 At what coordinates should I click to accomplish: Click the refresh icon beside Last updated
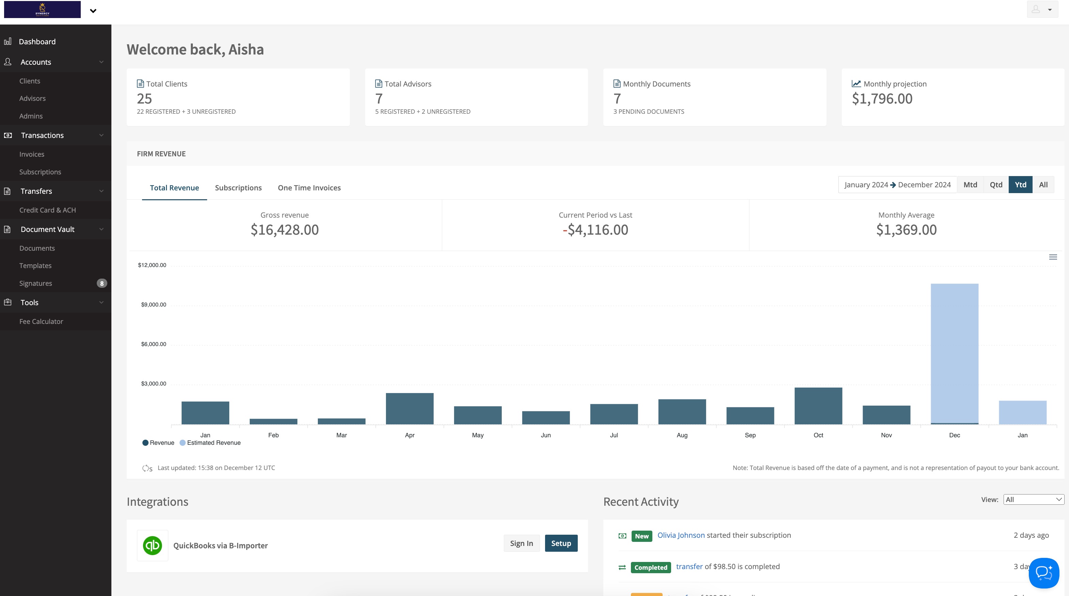[146, 468]
